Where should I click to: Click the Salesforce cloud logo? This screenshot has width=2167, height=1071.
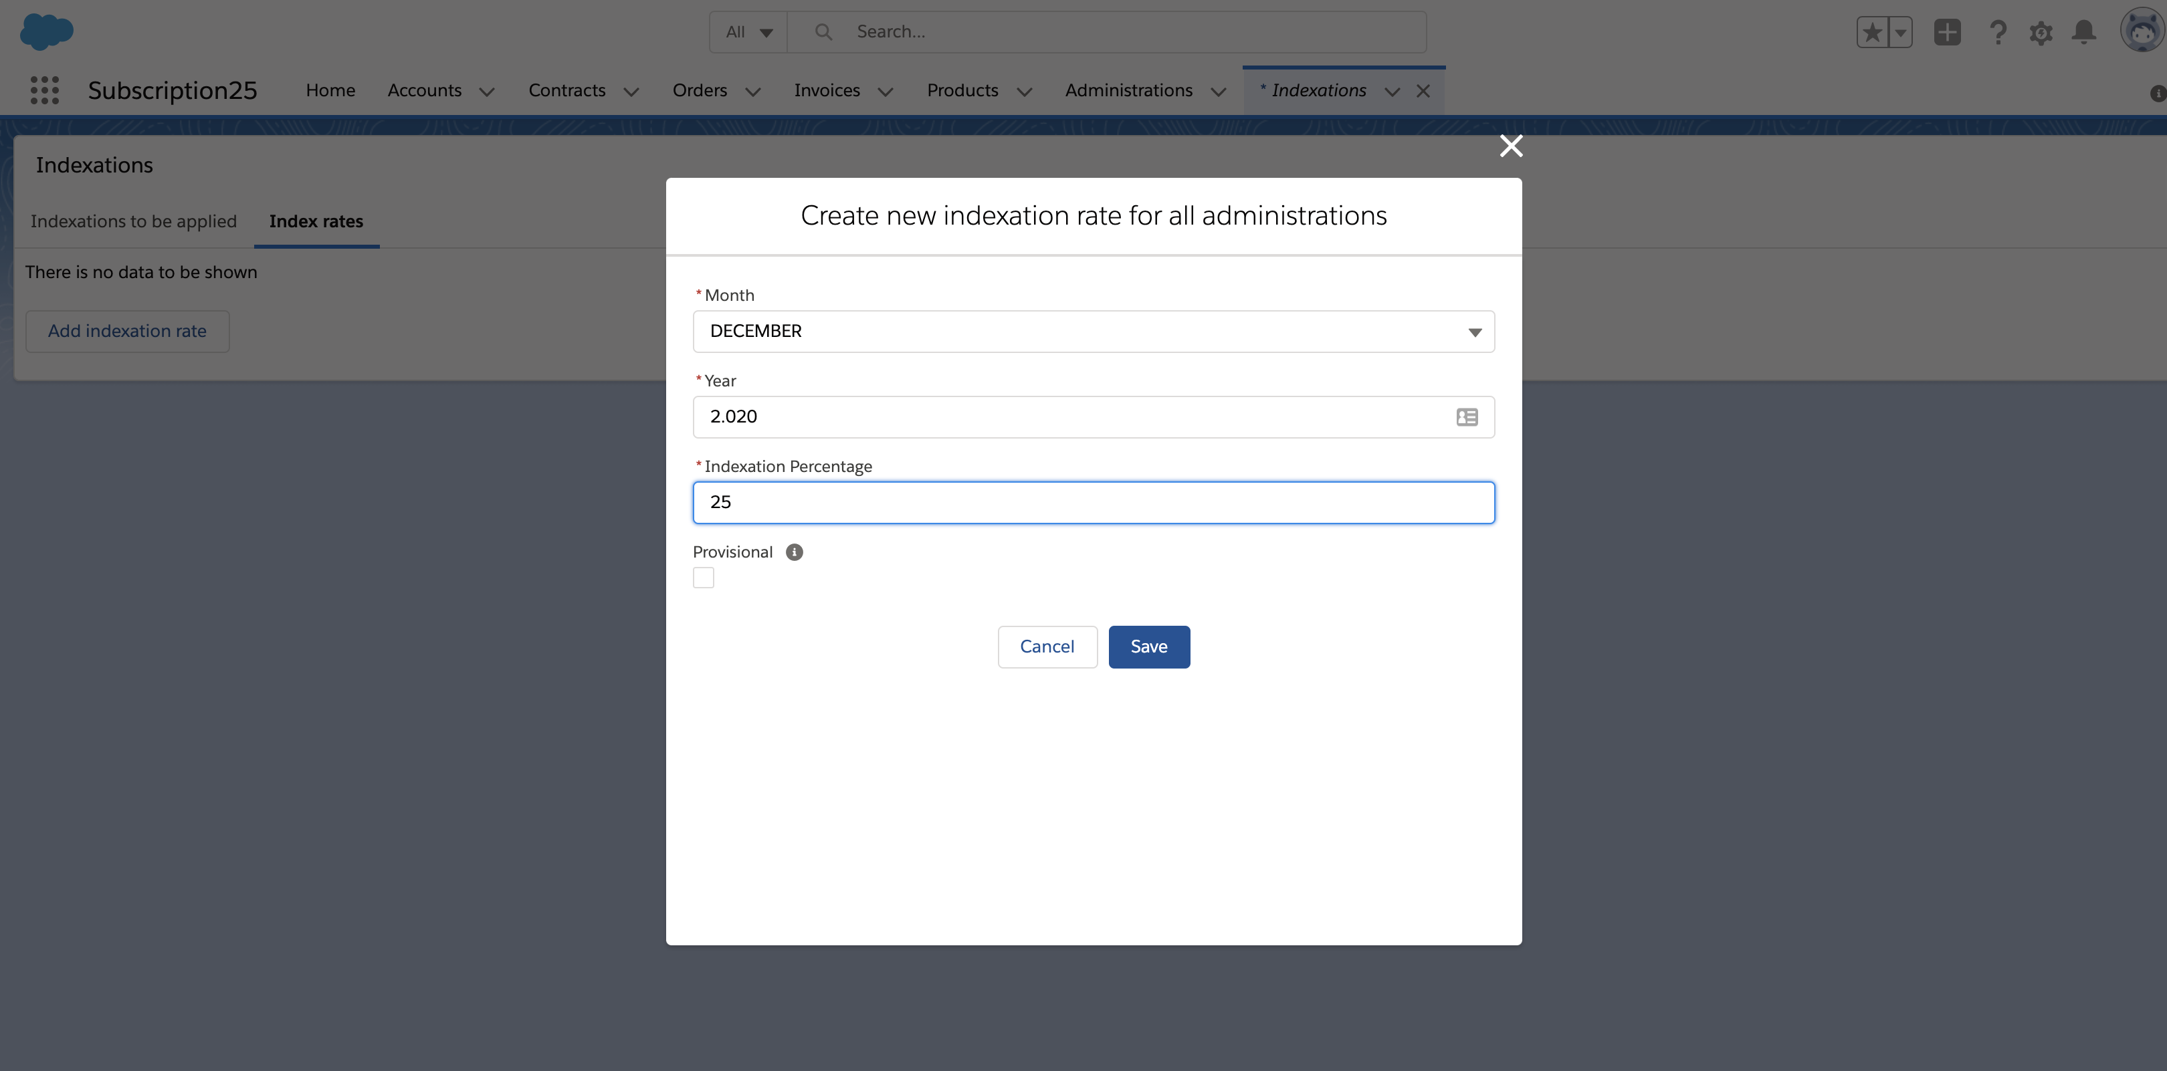coord(46,31)
